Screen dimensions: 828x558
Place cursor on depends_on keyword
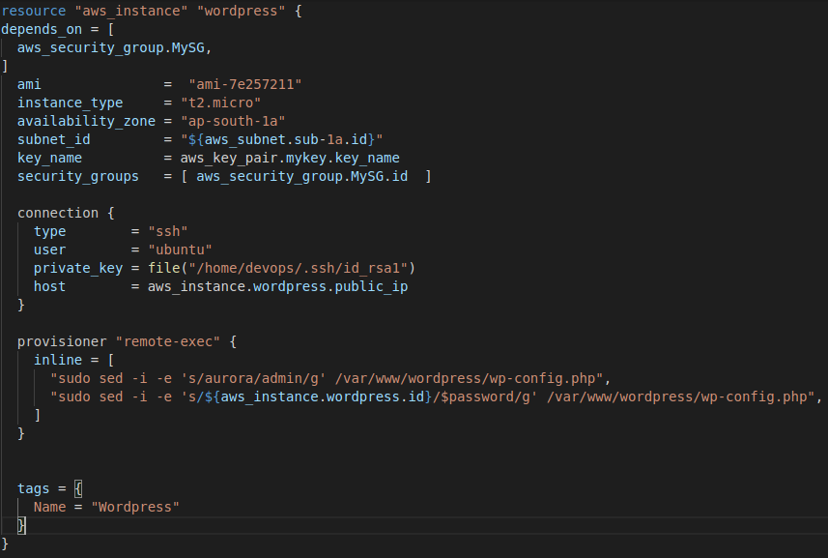point(42,30)
